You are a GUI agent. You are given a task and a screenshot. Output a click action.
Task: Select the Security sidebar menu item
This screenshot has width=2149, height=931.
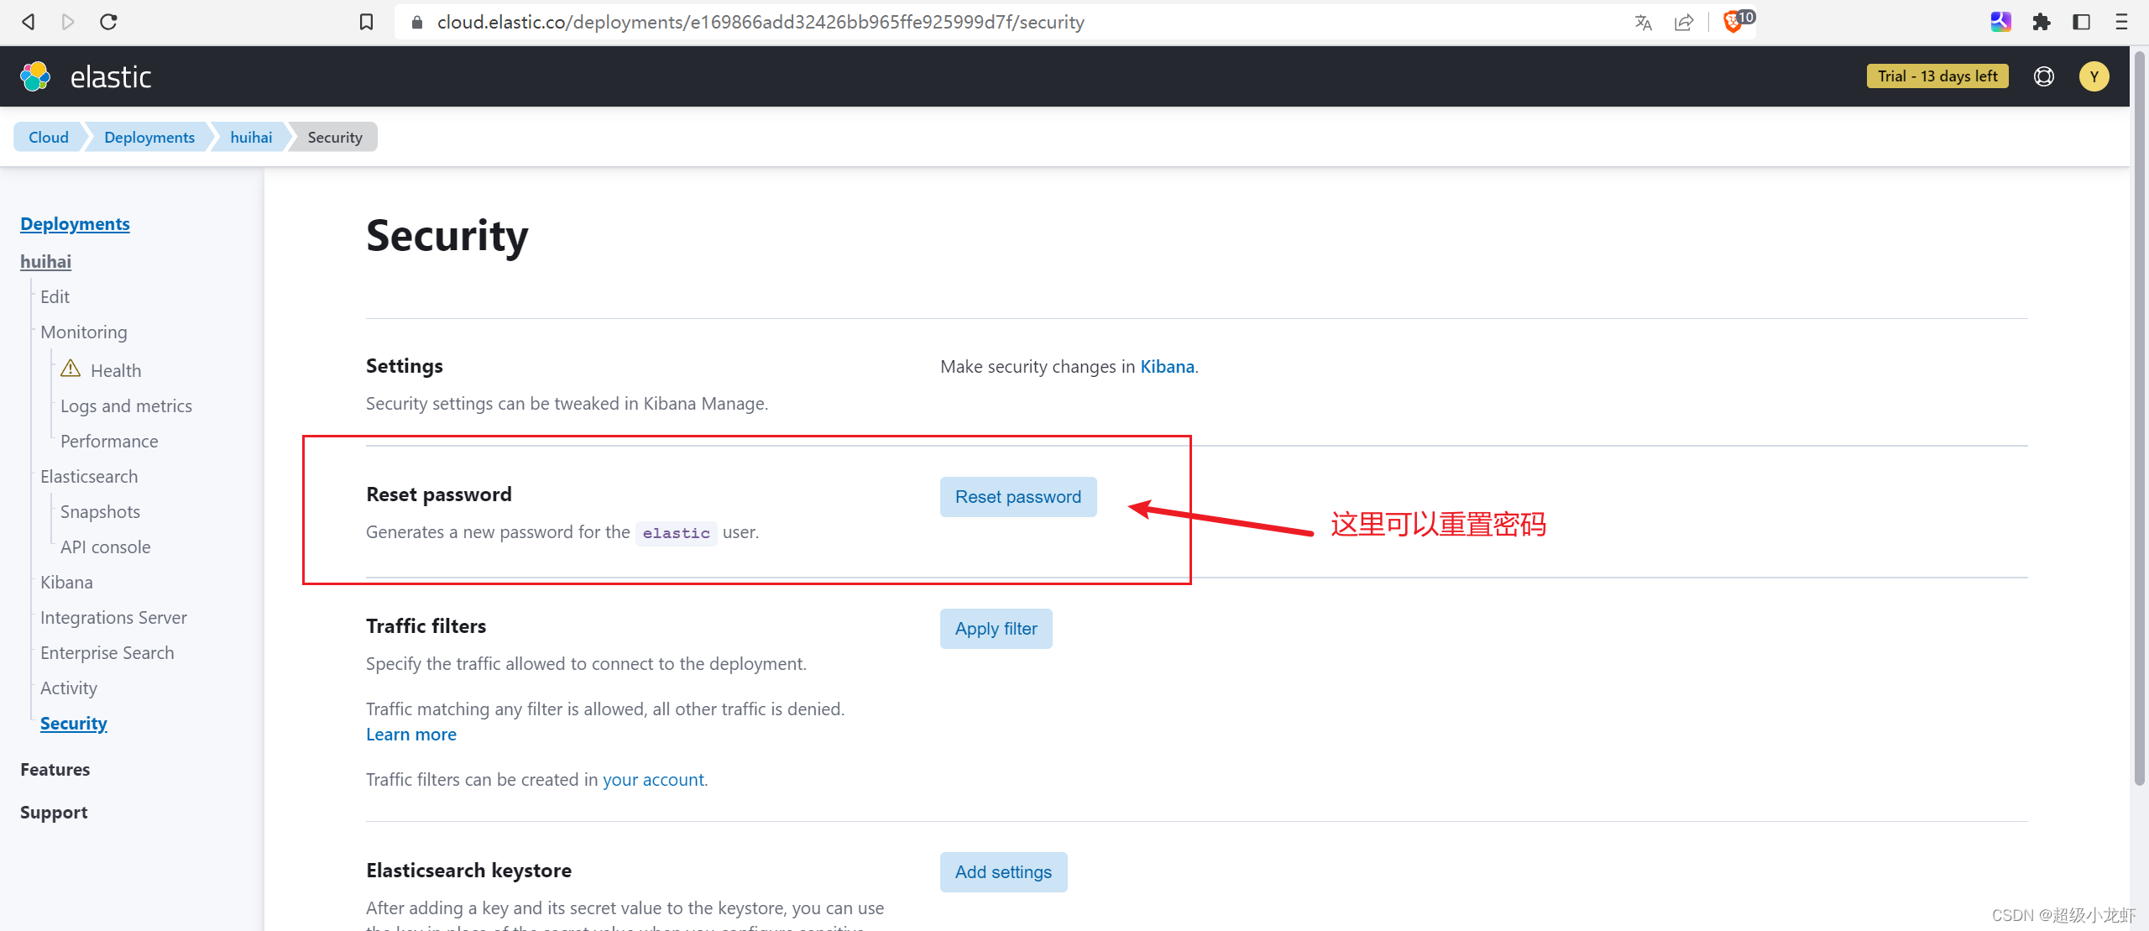point(74,723)
